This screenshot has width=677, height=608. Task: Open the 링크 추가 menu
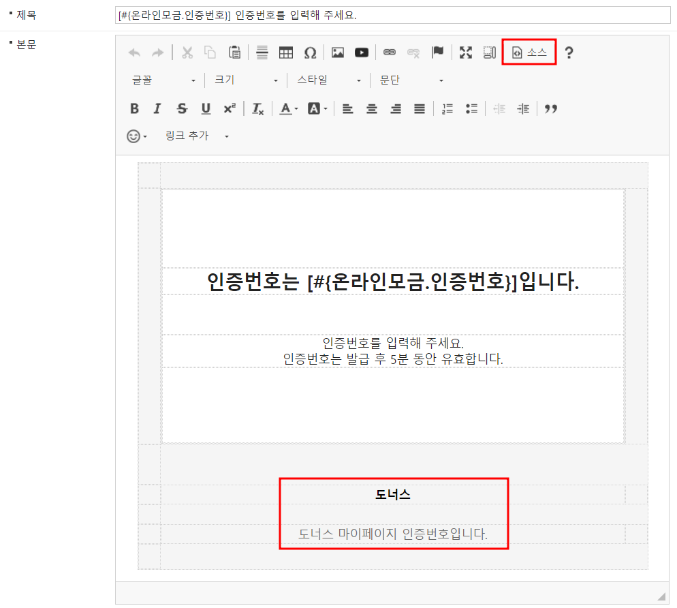[x=197, y=136]
